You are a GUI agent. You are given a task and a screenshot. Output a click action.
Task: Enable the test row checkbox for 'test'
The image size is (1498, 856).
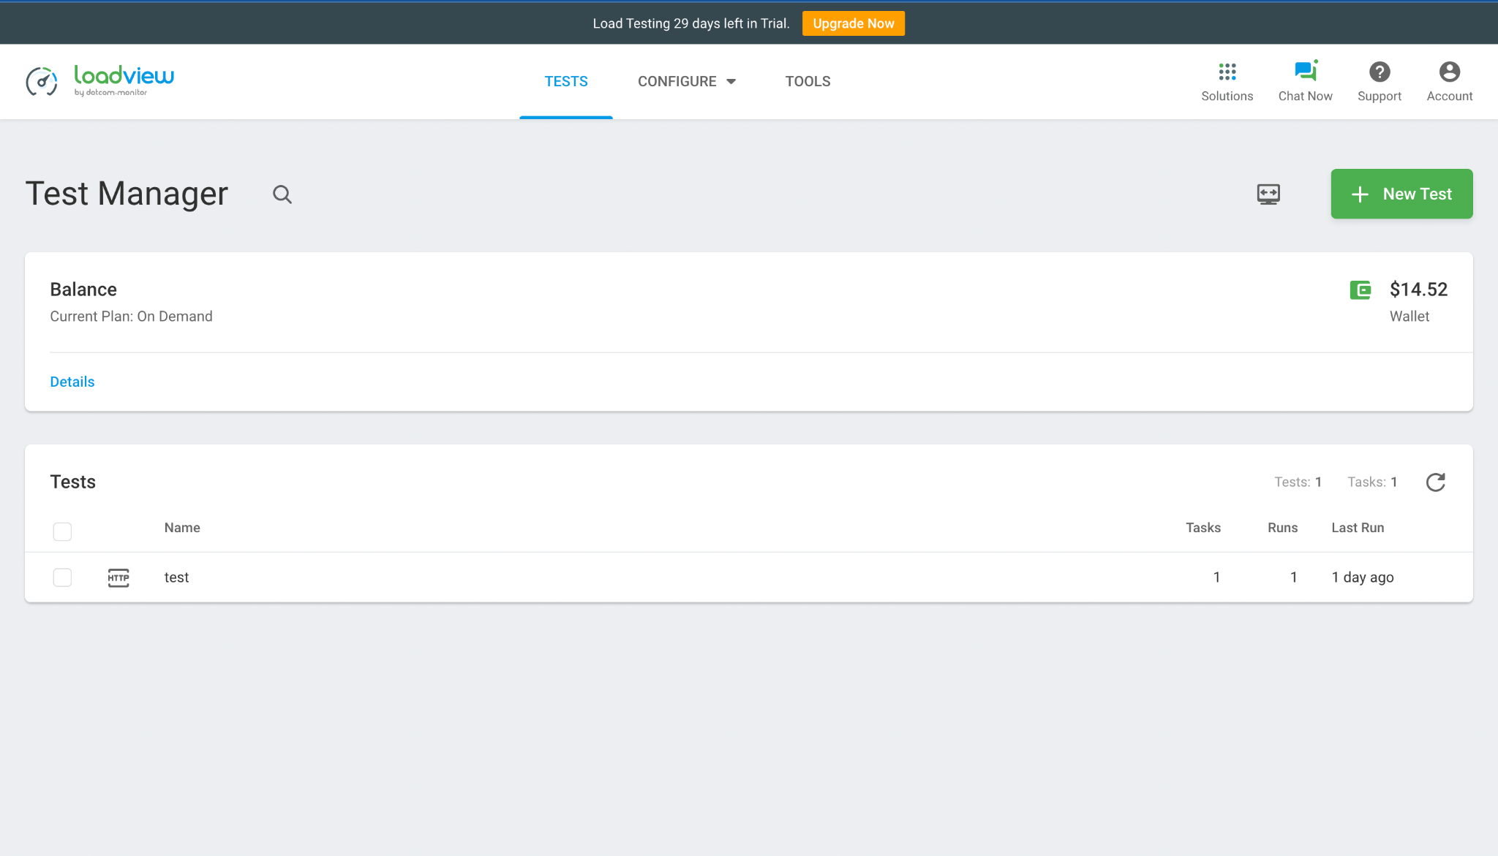point(63,577)
